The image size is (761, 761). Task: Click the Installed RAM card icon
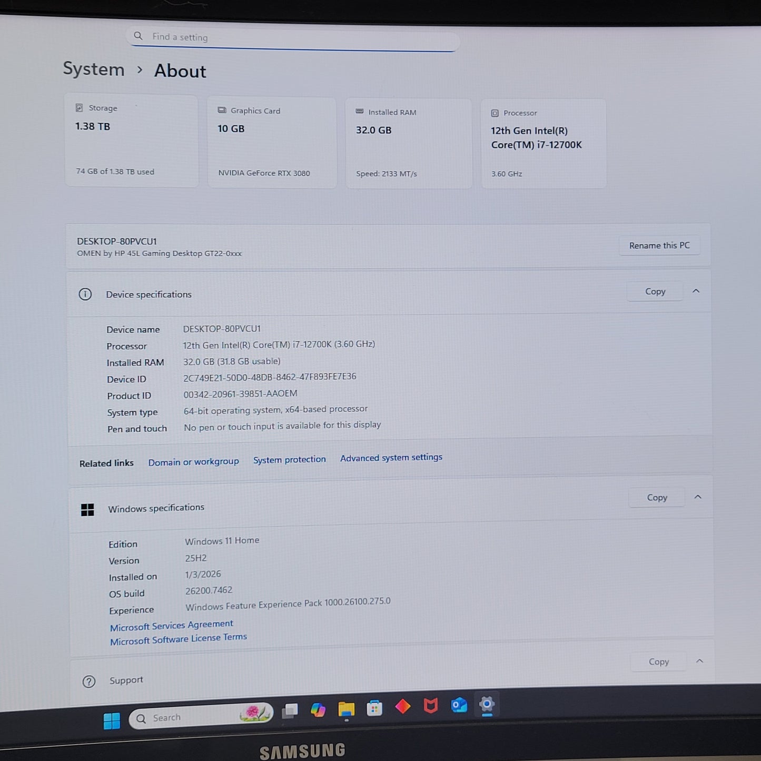(x=360, y=111)
